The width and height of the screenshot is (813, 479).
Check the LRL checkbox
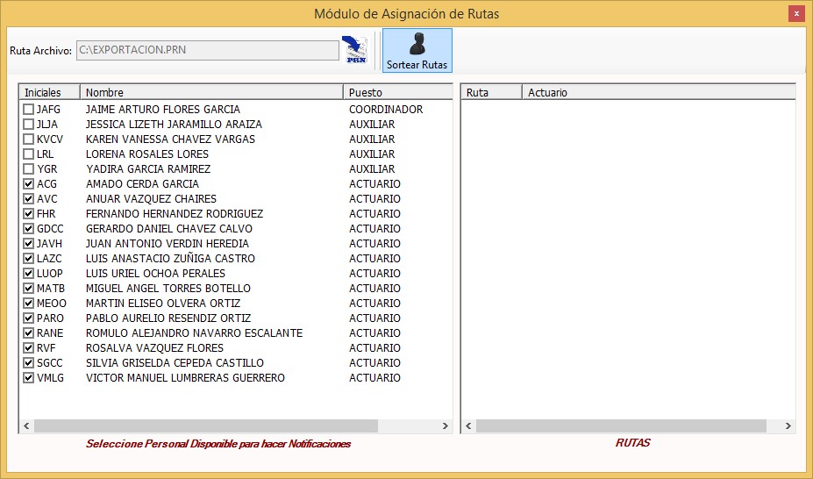29,154
